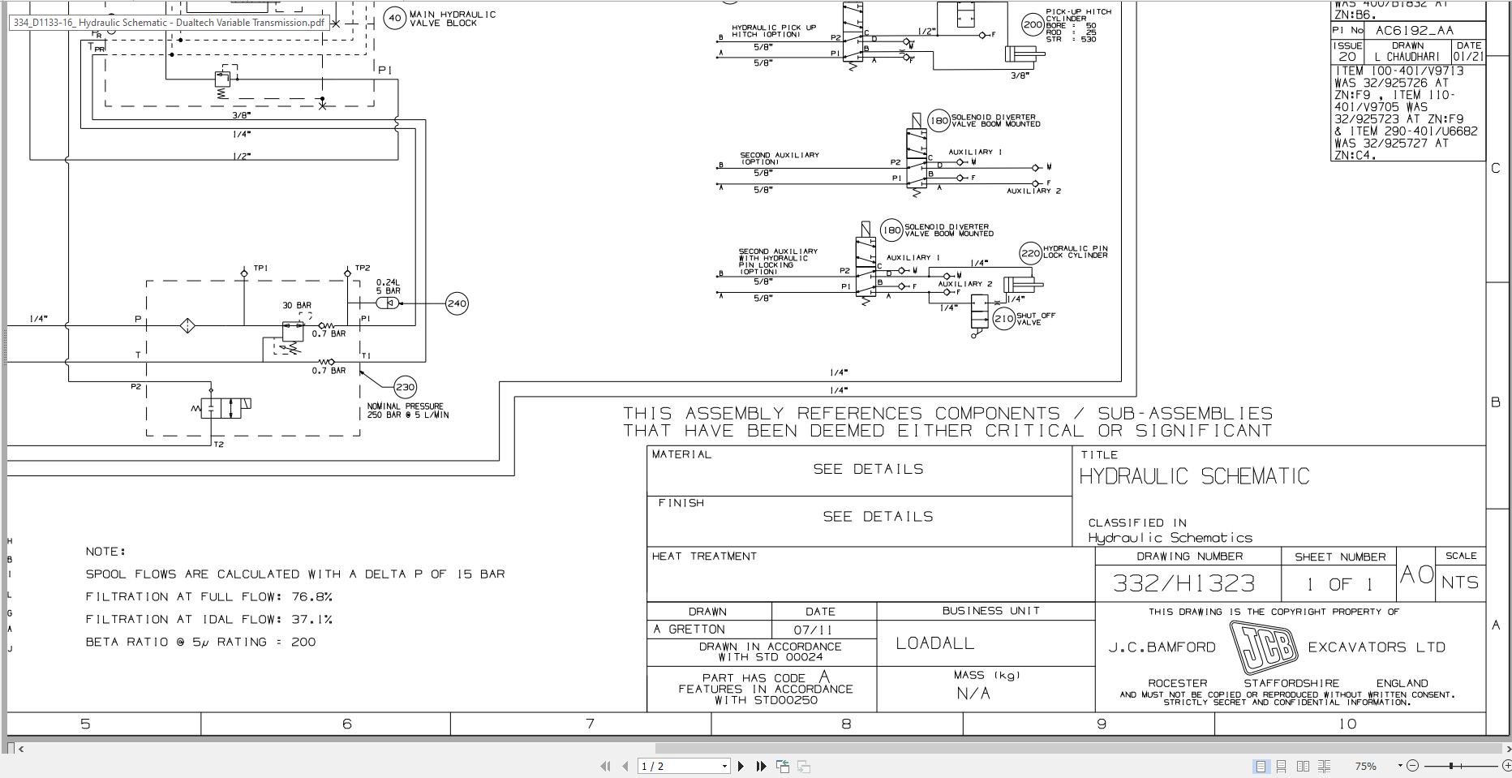Go to the first page

(605, 766)
